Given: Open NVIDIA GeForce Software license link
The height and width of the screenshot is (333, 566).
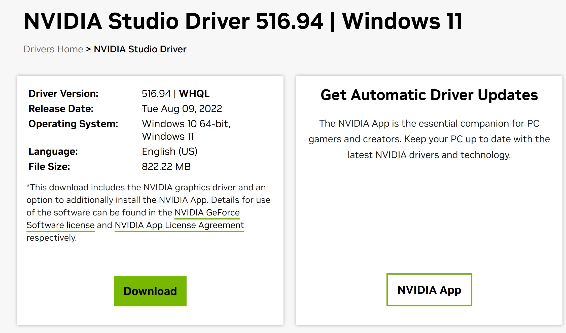Looking at the screenshot, I should (x=207, y=213).
